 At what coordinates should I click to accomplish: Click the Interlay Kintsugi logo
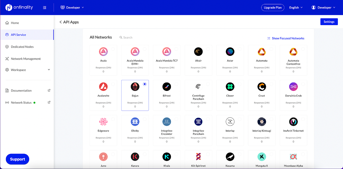tap(262, 122)
